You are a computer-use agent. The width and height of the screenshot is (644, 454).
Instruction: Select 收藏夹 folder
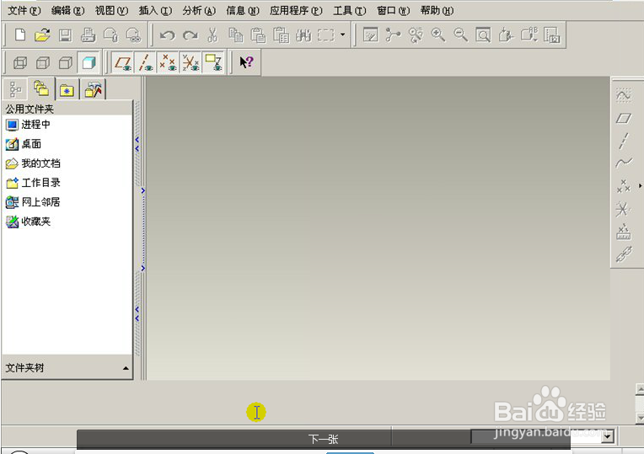point(28,222)
